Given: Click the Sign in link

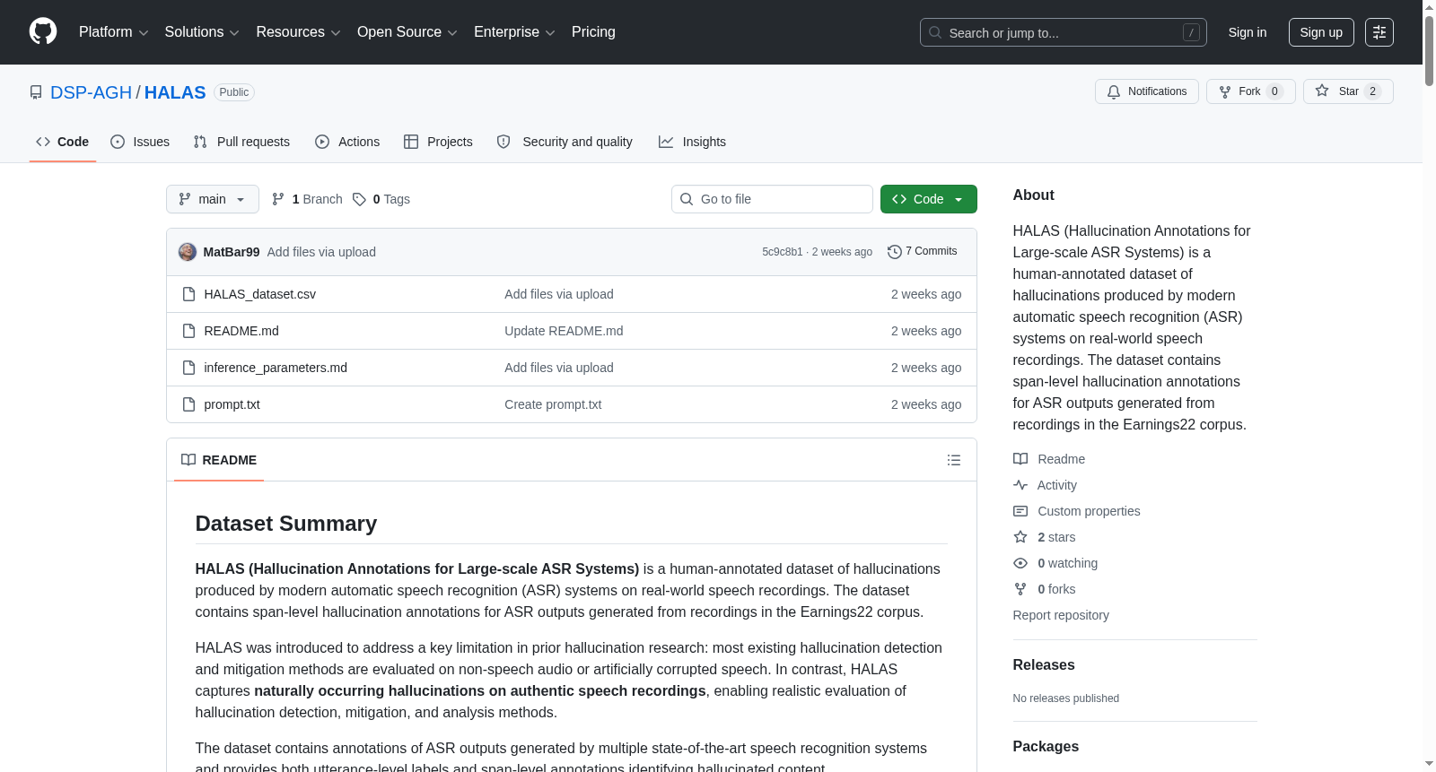Looking at the screenshot, I should [x=1248, y=32].
